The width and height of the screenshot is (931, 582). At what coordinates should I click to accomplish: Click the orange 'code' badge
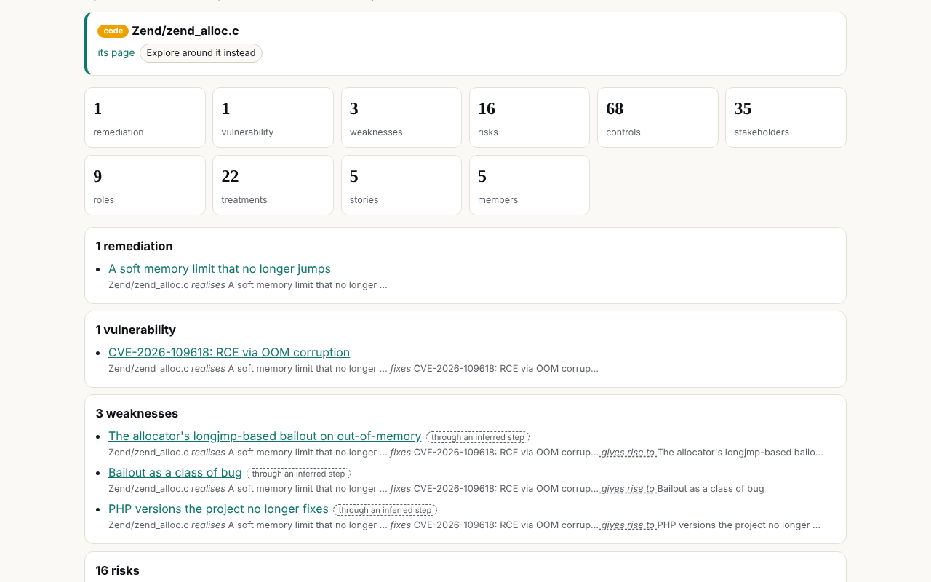[x=113, y=31]
